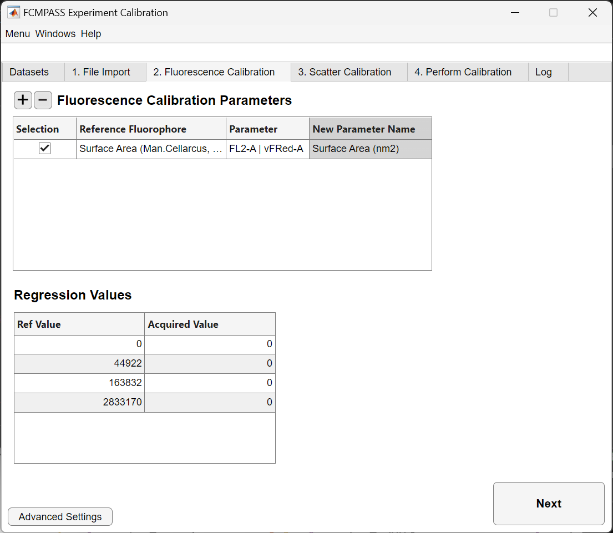
Task: Select the Reference Fluorophore Surface Area cell
Action: [x=151, y=149]
